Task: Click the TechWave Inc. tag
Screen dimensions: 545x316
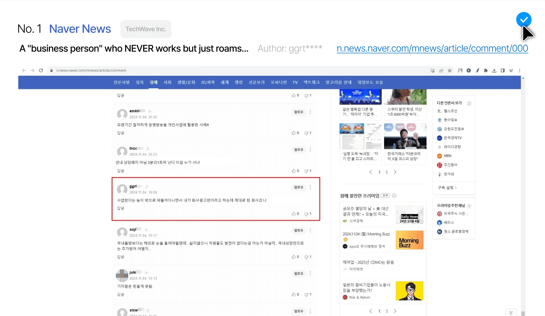Action: tap(146, 29)
